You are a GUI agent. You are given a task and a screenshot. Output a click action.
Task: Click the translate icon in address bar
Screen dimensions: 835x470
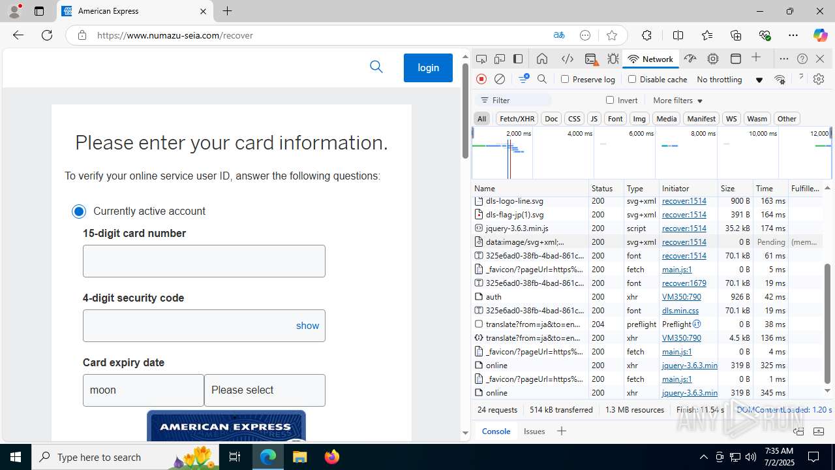pos(559,35)
